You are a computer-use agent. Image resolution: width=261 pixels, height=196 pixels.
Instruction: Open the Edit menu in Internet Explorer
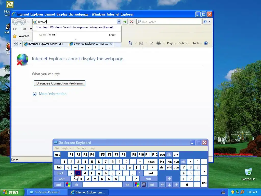click(x=24, y=29)
